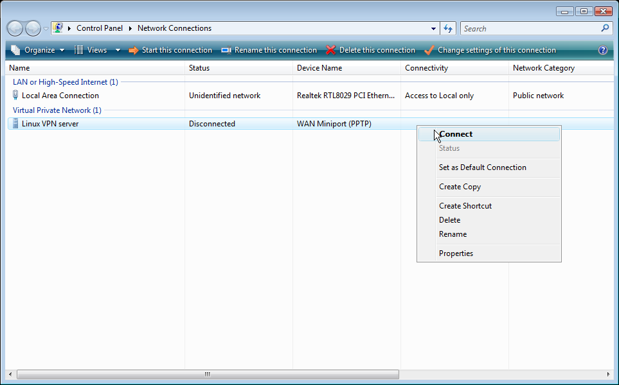Click Change settings of this connection
The image size is (619, 385).
490,50
